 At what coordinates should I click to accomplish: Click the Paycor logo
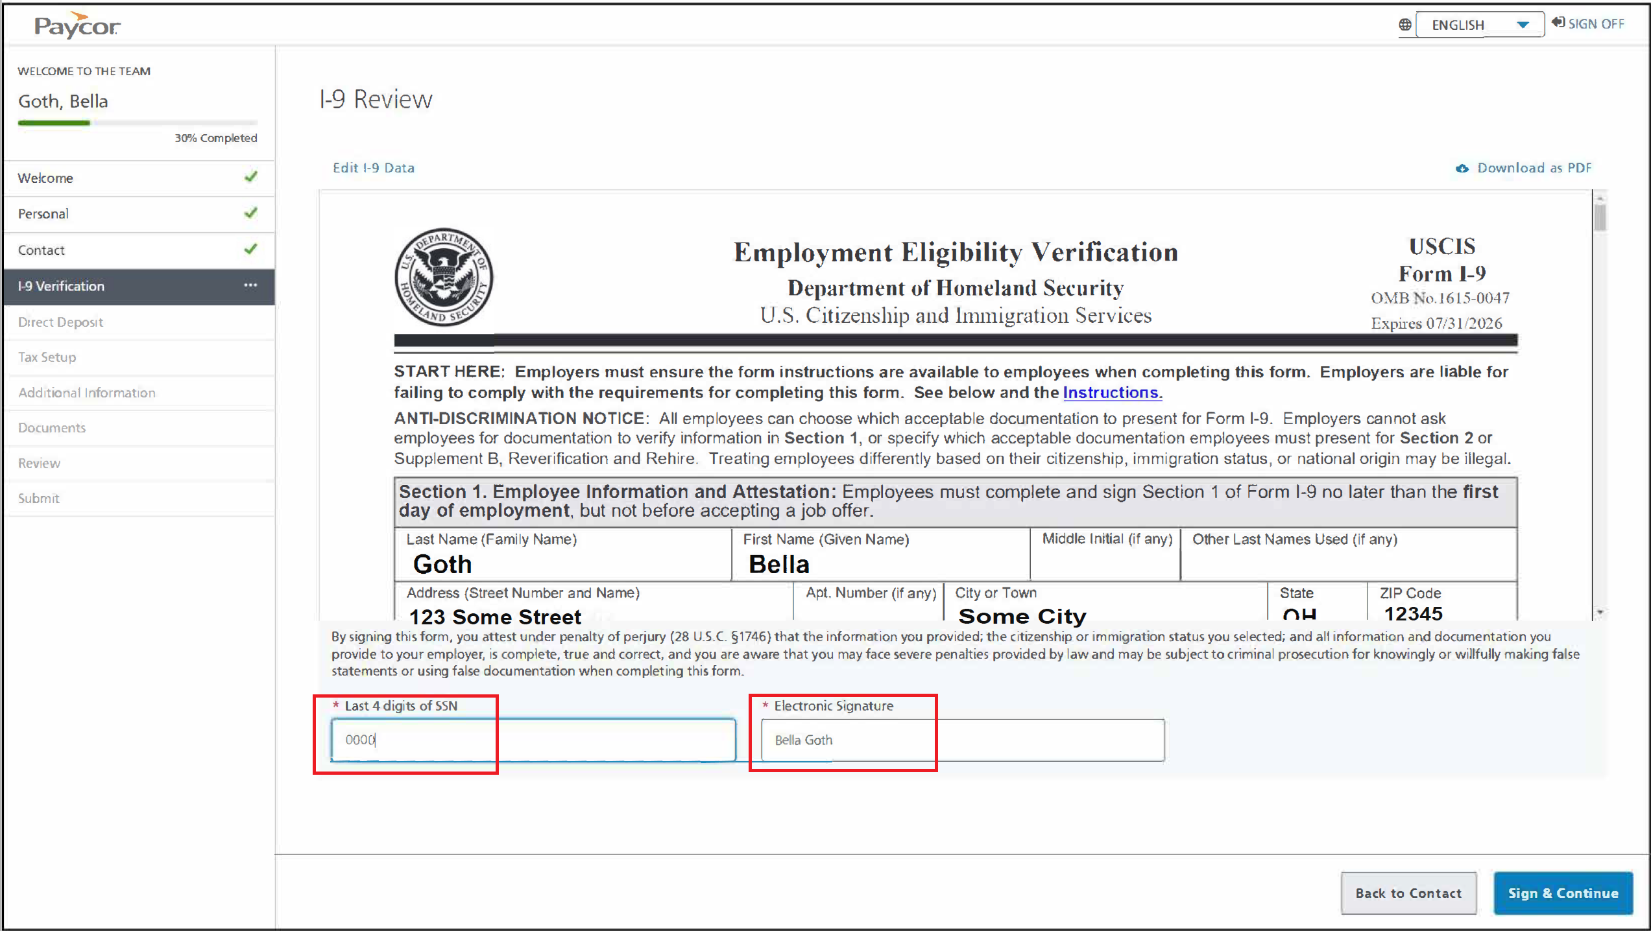[x=77, y=26]
